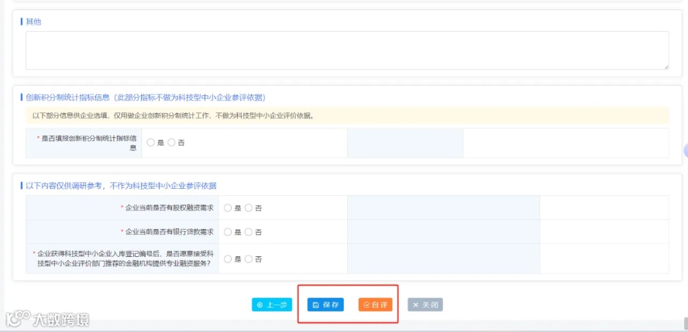688x332 pixels.
Task: Choose 是 for 企业当前是否有股权融资需求
Action: pyautogui.click(x=227, y=208)
